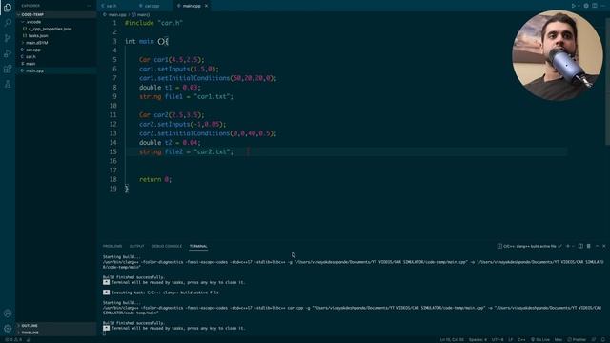This screenshot has height=343, width=610.
Task: Switch to the Problems panel tab
Action: pyautogui.click(x=112, y=246)
